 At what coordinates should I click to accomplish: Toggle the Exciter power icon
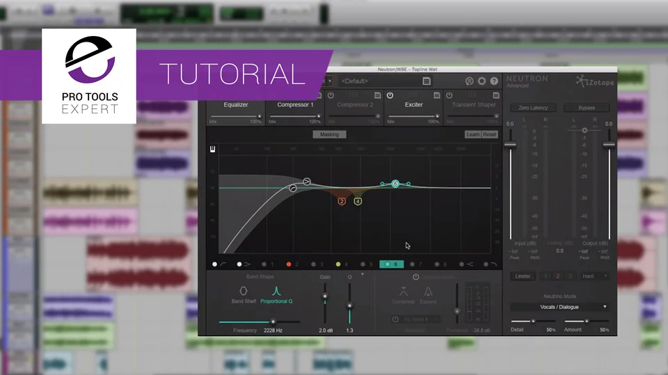point(390,96)
